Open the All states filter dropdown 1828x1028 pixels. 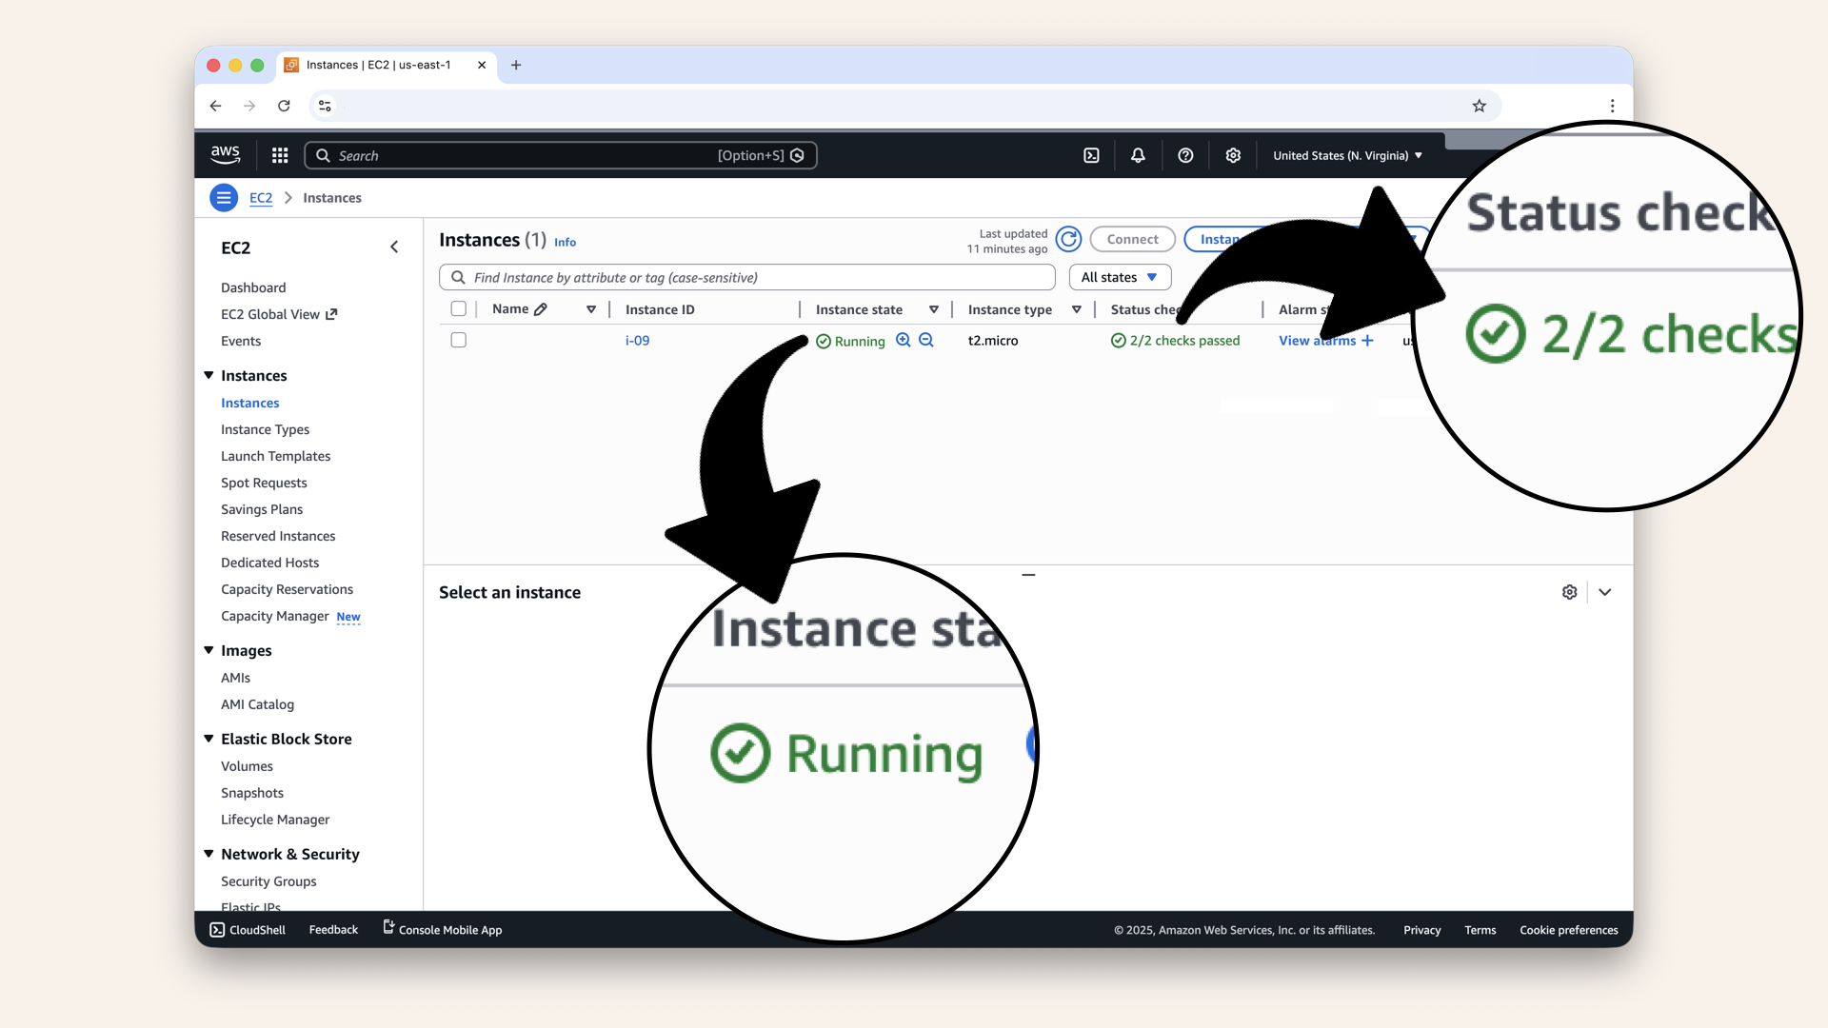(1119, 277)
